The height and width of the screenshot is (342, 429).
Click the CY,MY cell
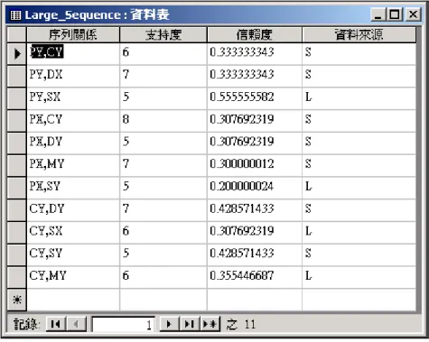73,277
